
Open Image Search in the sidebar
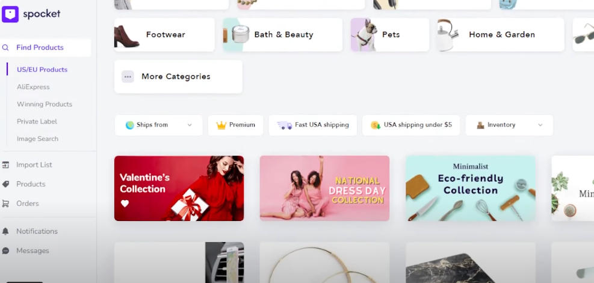(37, 139)
